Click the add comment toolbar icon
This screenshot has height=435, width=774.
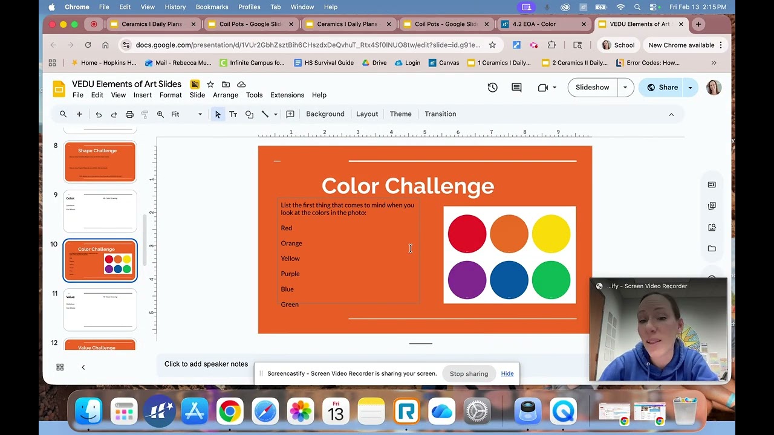click(x=290, y=114)
